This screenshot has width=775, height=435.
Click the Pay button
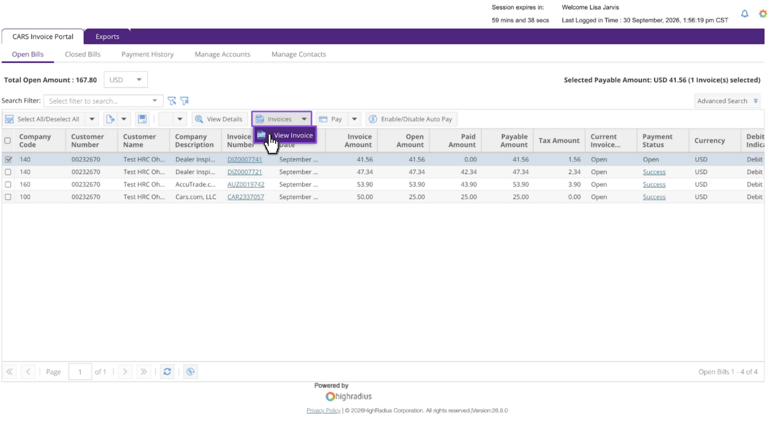tap(331, 119)
